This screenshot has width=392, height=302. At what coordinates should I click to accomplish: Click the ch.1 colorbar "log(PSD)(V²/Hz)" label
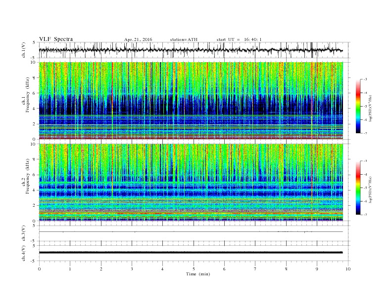(x=371, y=108)
